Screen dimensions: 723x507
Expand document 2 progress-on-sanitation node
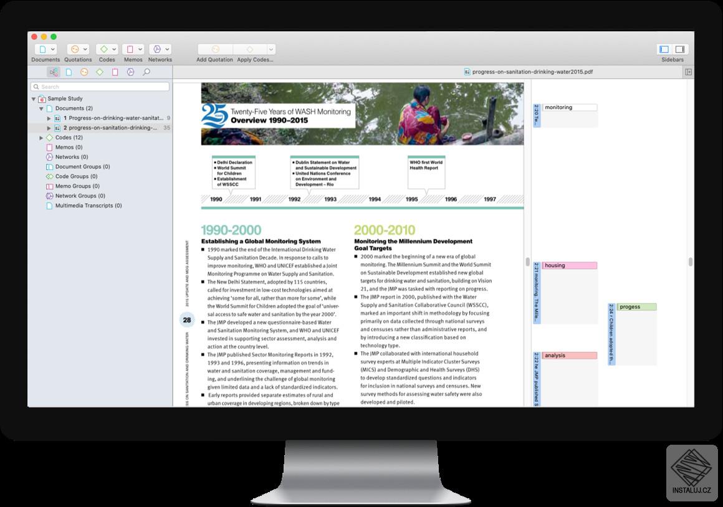(x=49, y=128)
